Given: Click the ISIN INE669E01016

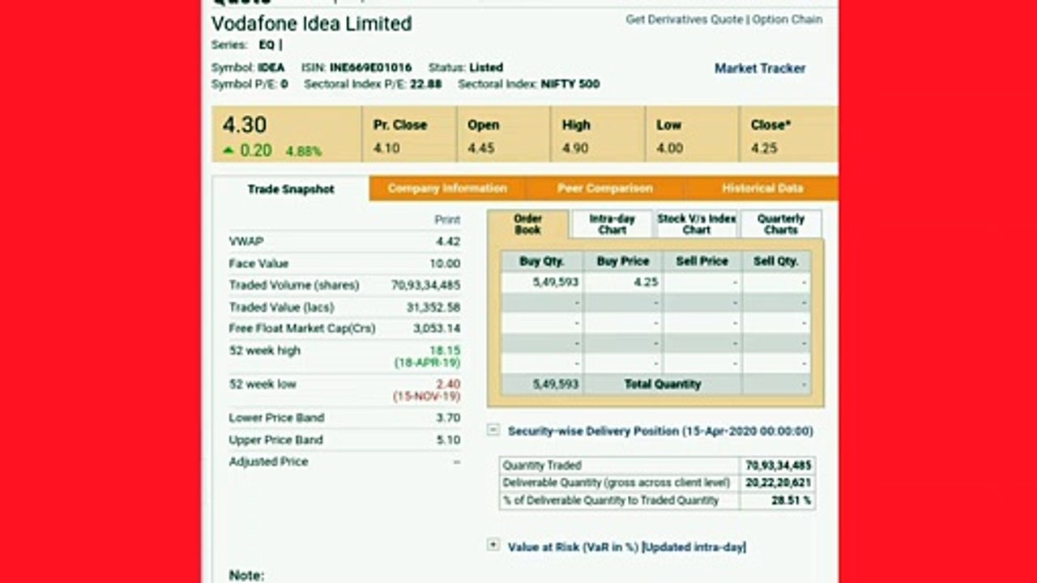Looking at the screenshot, I should [x=370, y=67].
